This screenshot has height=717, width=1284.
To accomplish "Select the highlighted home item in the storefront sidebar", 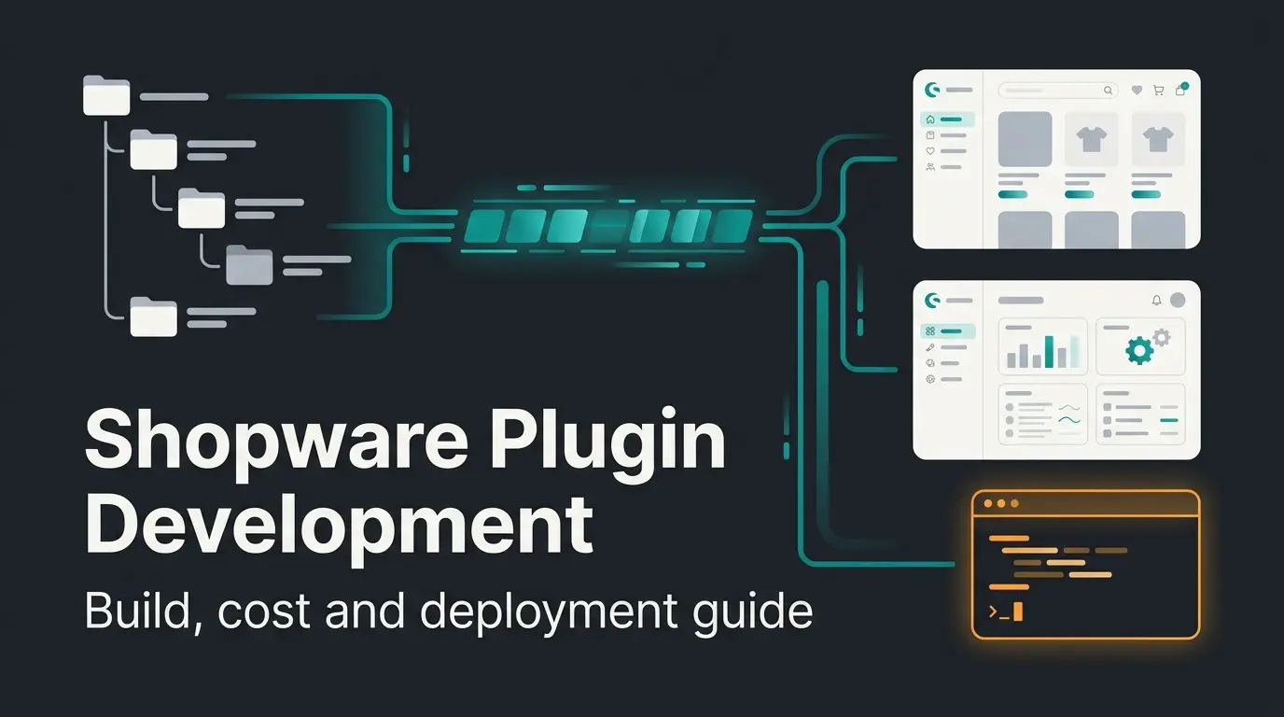I will tap(948, 119).
